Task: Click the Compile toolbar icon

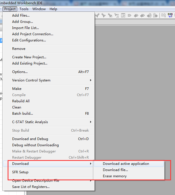Action: pyautogui.click(x=163, y=15)
